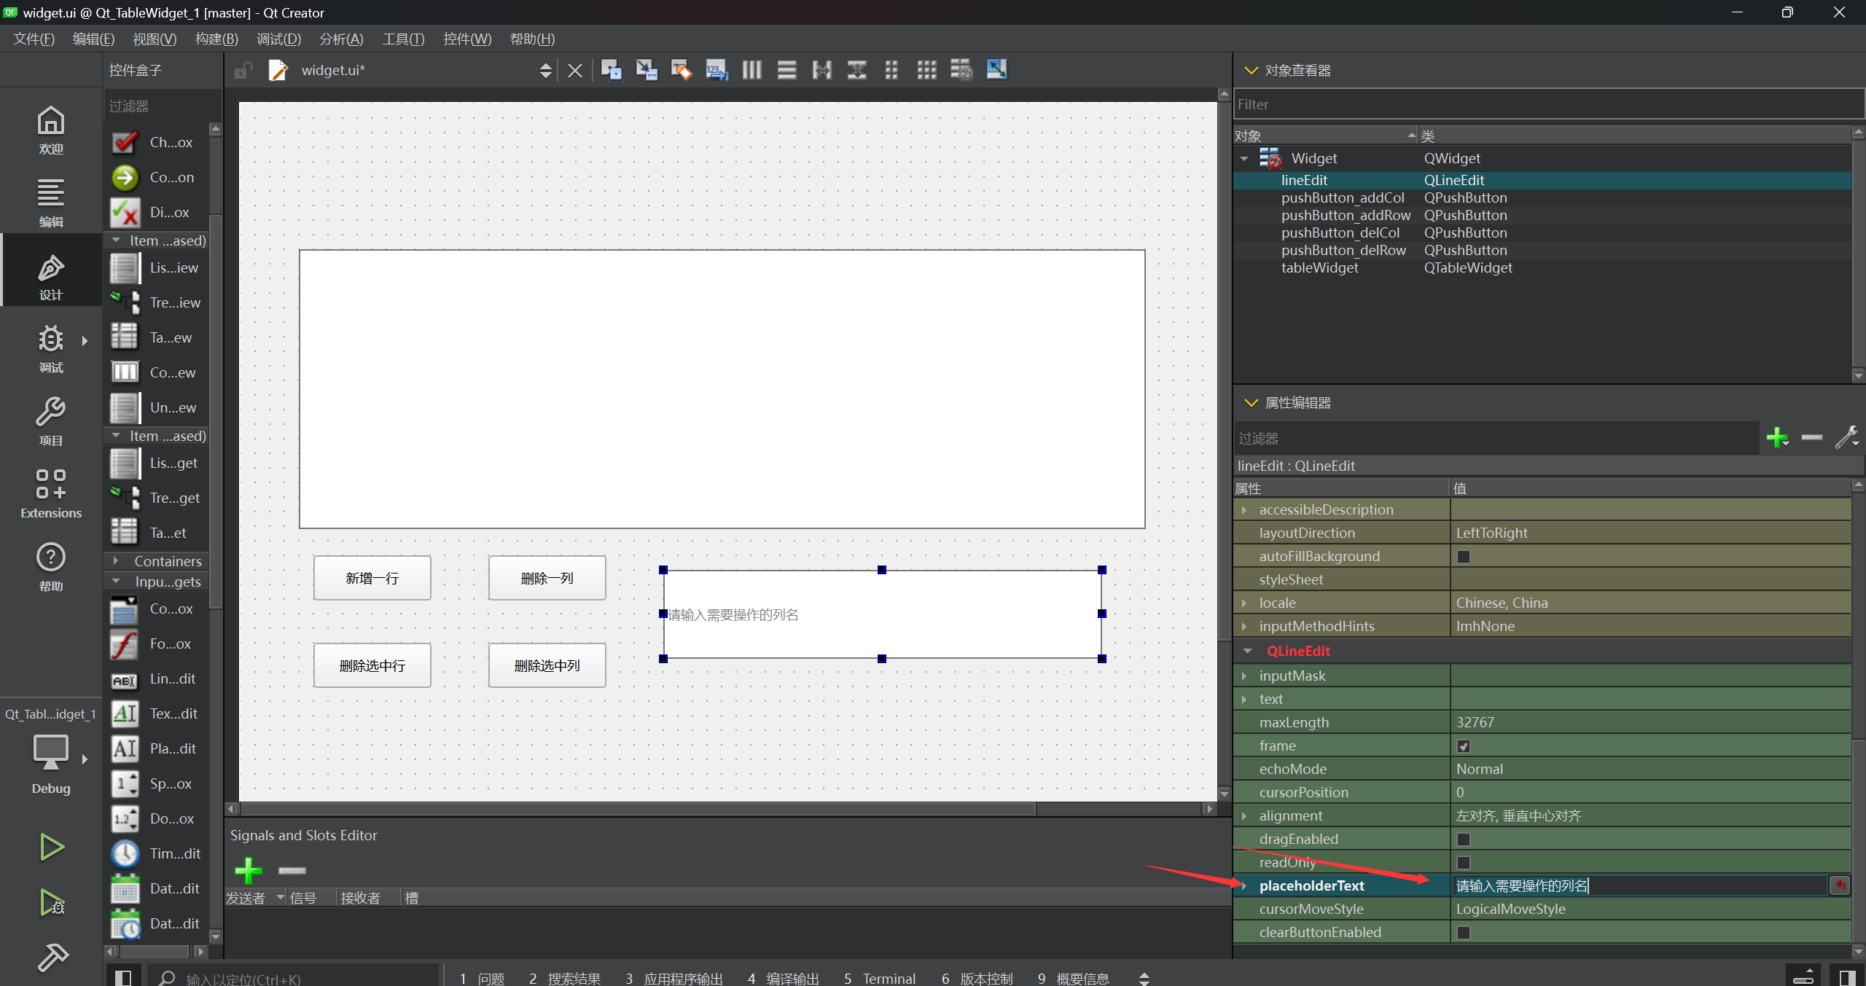Expand the locale property

[1244, 603]
